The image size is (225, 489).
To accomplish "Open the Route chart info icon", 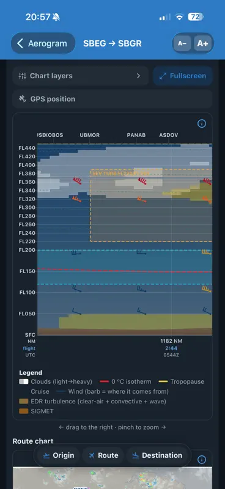I will point(202,460).
